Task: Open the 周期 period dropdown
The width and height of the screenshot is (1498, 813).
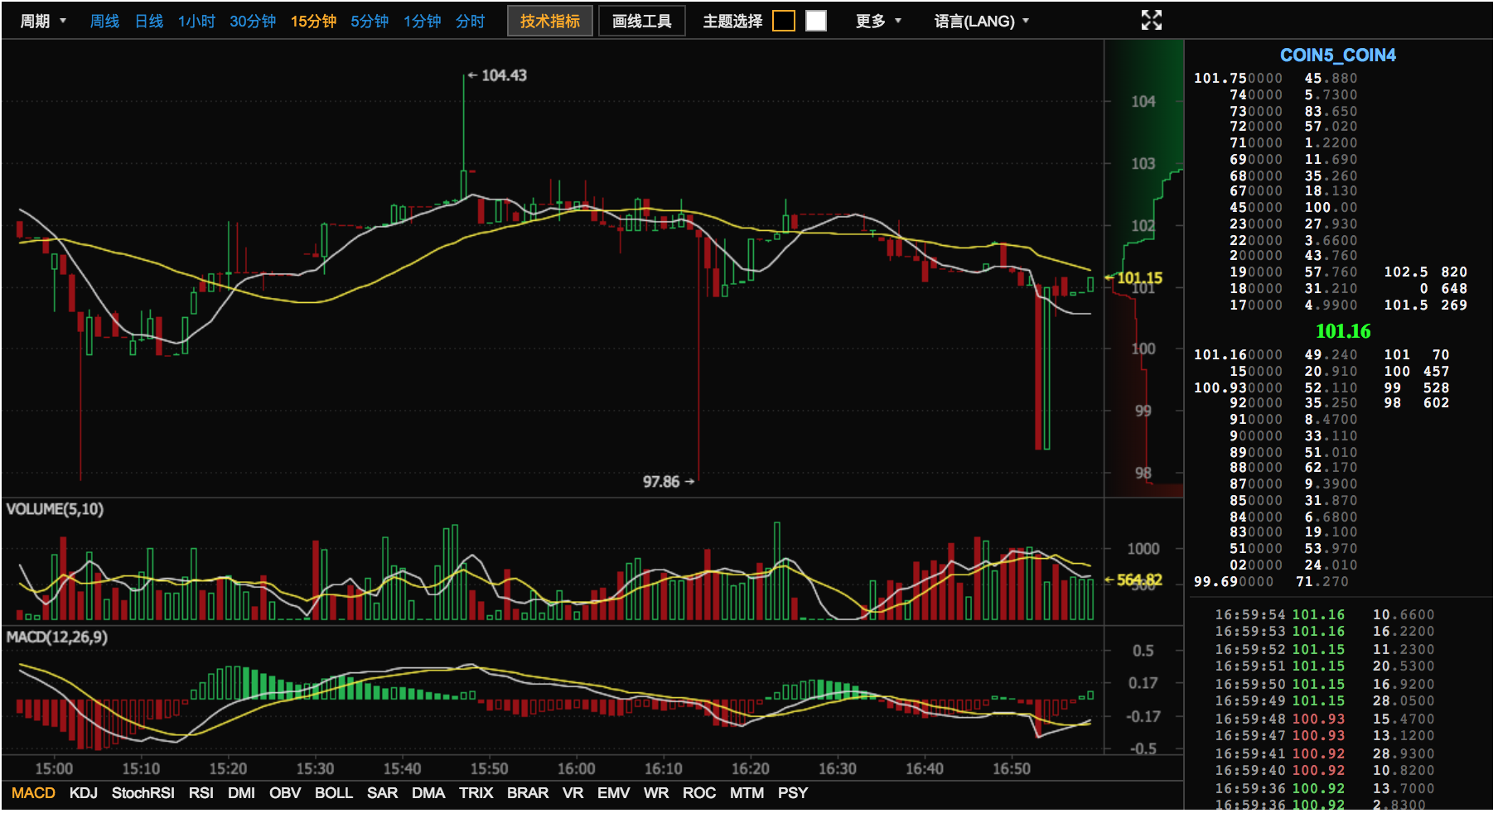Action: tap(42, 22)
